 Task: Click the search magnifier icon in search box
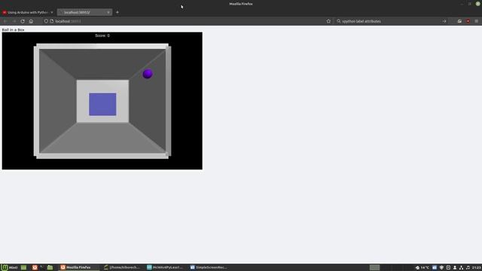coord(339,21)
